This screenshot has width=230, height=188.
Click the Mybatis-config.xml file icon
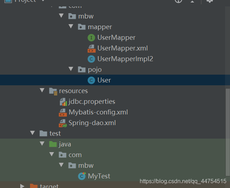point(63,112)
